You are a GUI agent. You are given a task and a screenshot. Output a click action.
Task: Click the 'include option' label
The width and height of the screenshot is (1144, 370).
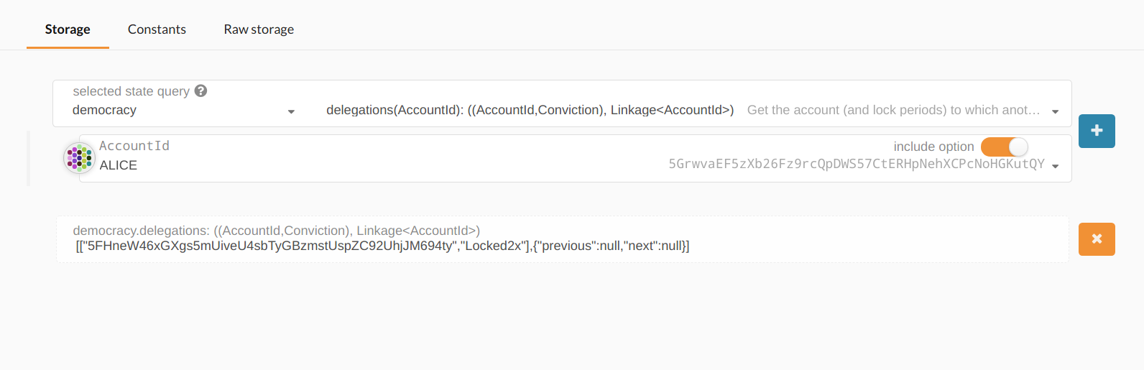(933, 147)
